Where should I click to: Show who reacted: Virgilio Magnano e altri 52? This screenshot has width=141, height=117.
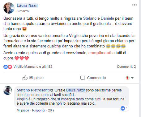coord(33,67)
